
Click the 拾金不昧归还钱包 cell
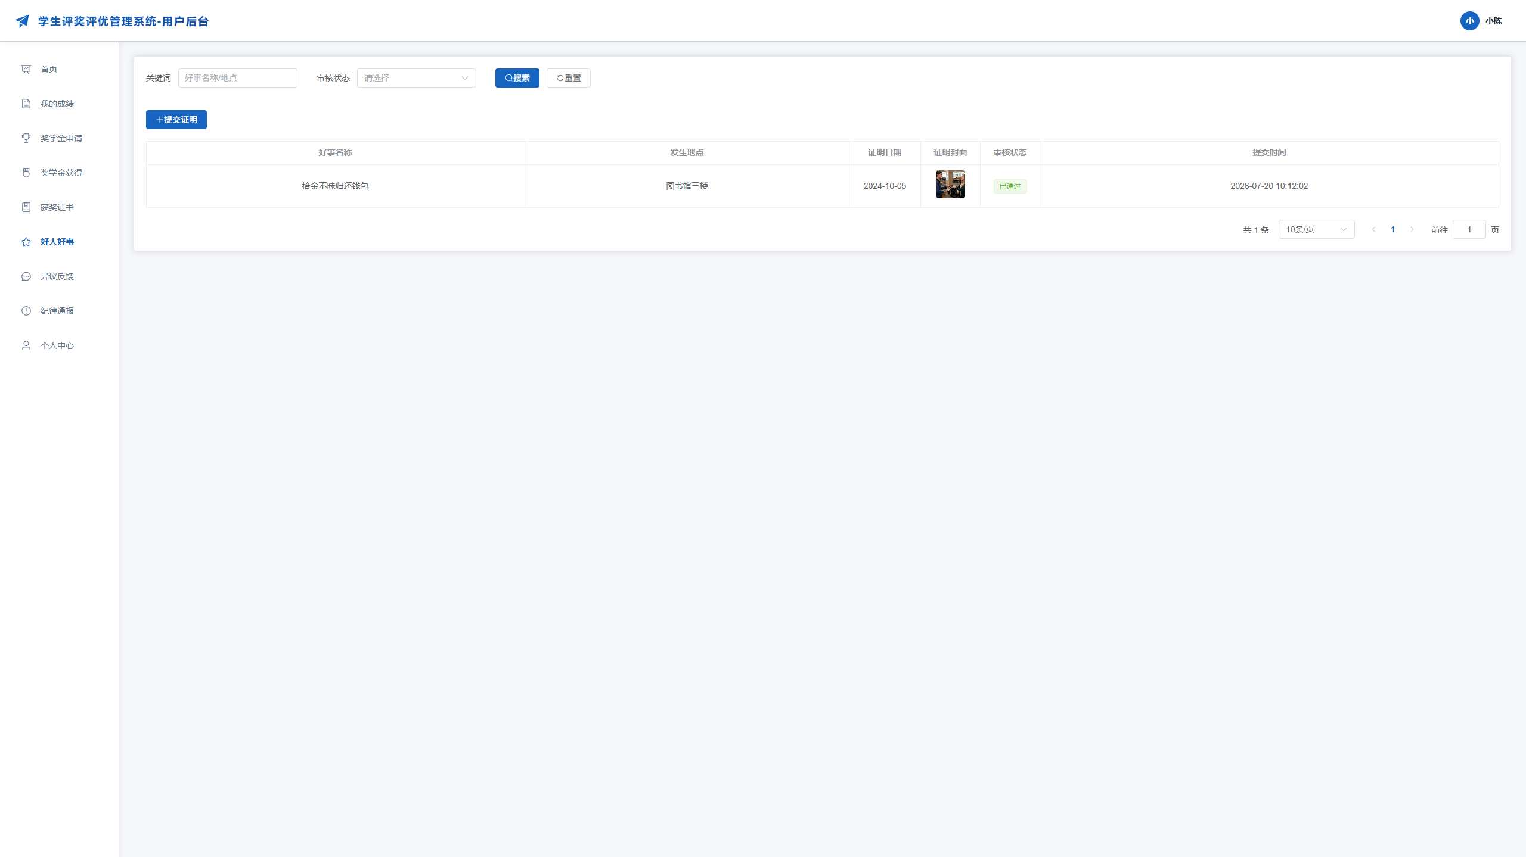(x=335, y=186)
